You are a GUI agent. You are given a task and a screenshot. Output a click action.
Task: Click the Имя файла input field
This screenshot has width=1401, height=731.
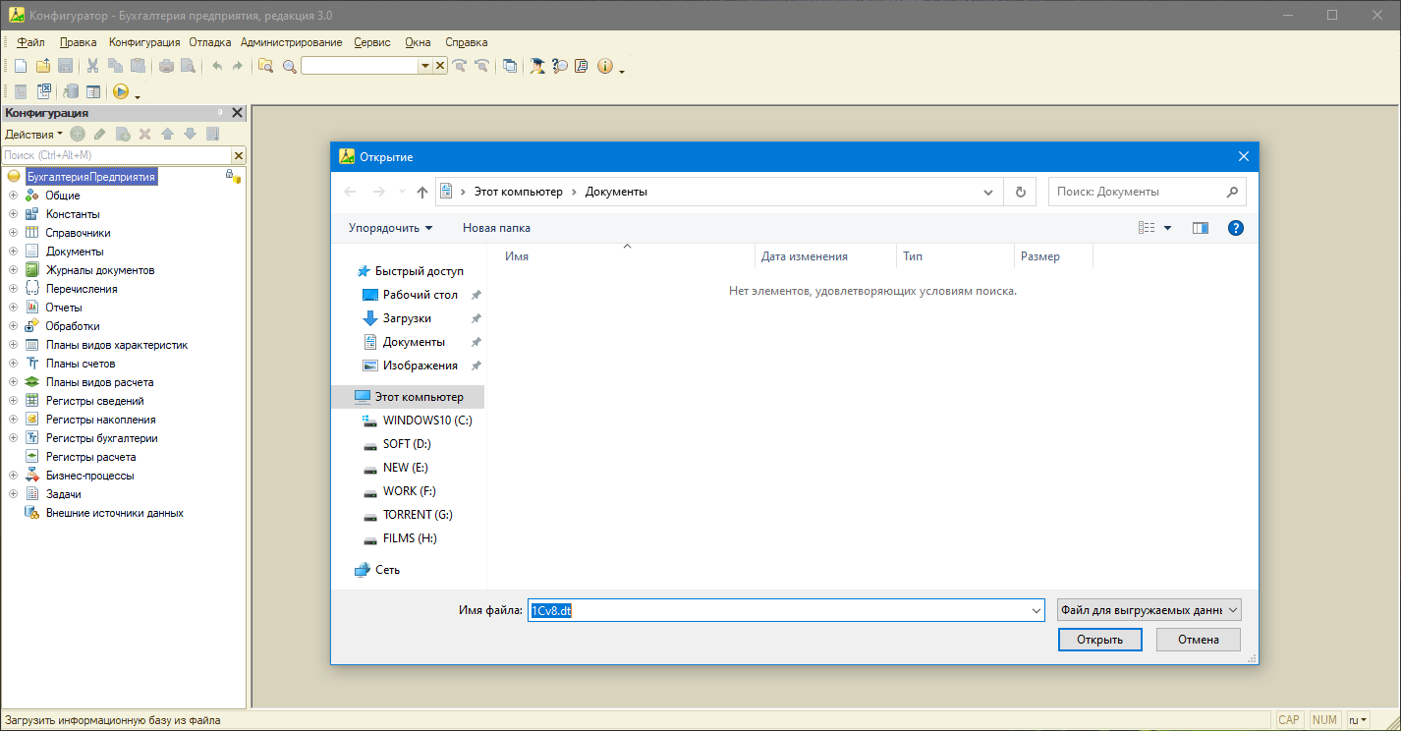coord(785,610)
